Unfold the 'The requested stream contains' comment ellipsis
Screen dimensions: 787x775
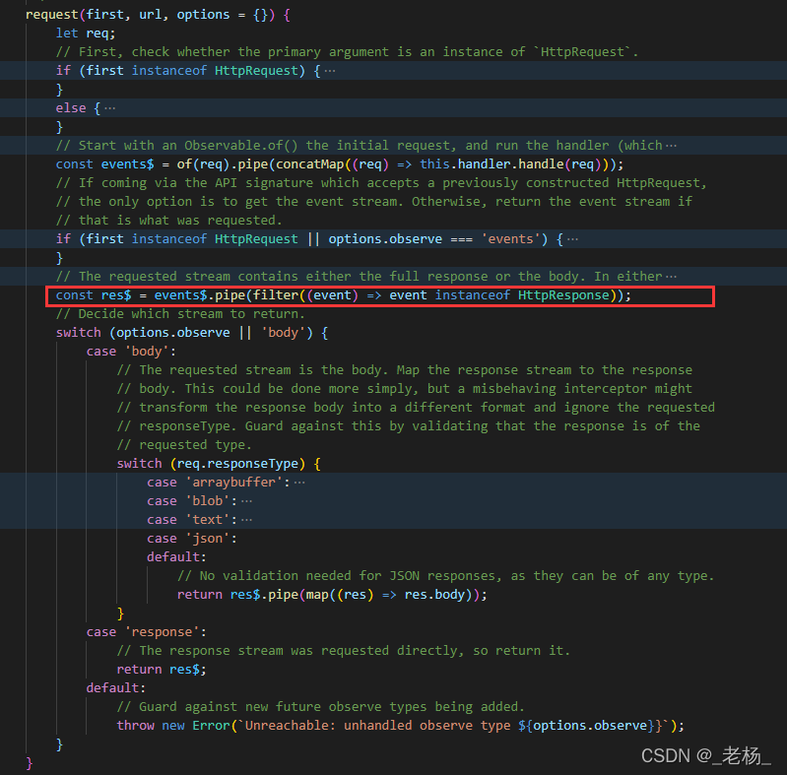[x=671, y=277]
